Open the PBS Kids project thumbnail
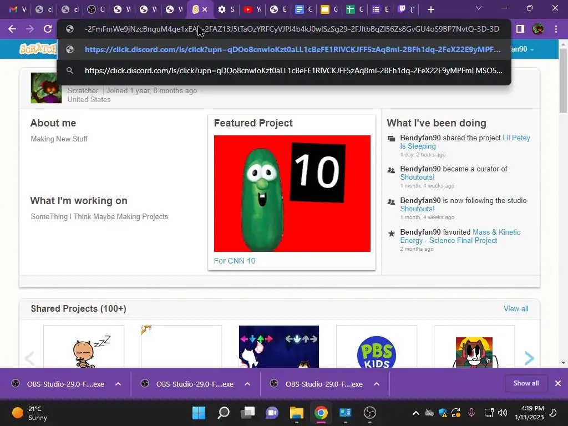The width and height of the screenshot is (568, 426). coord(377,347)
